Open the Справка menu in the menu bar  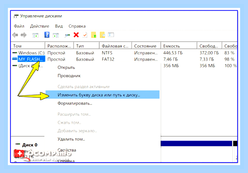click(77, 26)
